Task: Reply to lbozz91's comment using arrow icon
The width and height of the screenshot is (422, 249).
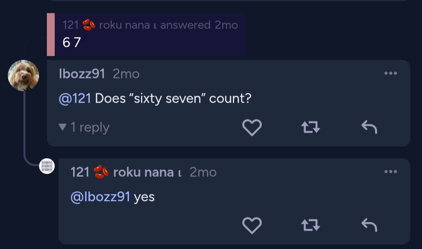Action: pos(369,127)
